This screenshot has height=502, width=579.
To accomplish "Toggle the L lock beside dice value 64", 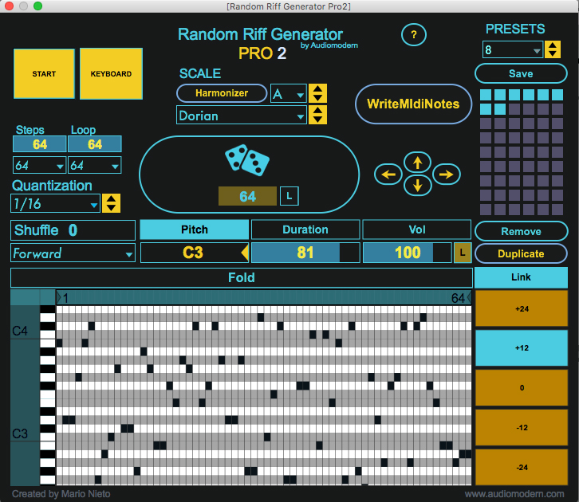I will pos(289,196).
